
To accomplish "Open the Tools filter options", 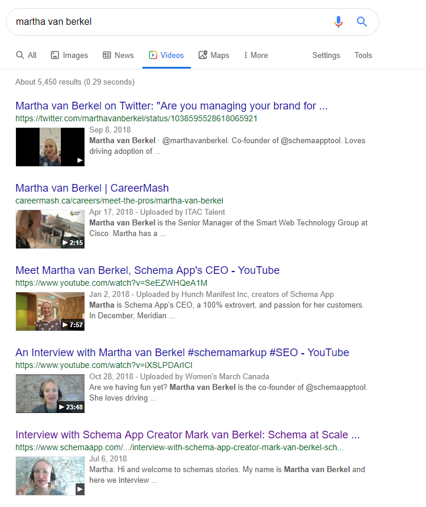I will pos(363,55).
